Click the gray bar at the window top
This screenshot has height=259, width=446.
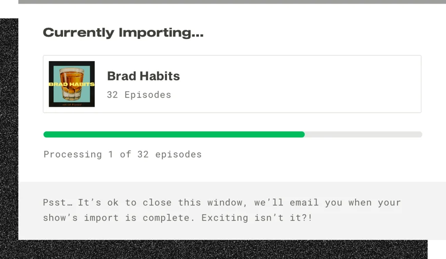(x=231, y=2)
